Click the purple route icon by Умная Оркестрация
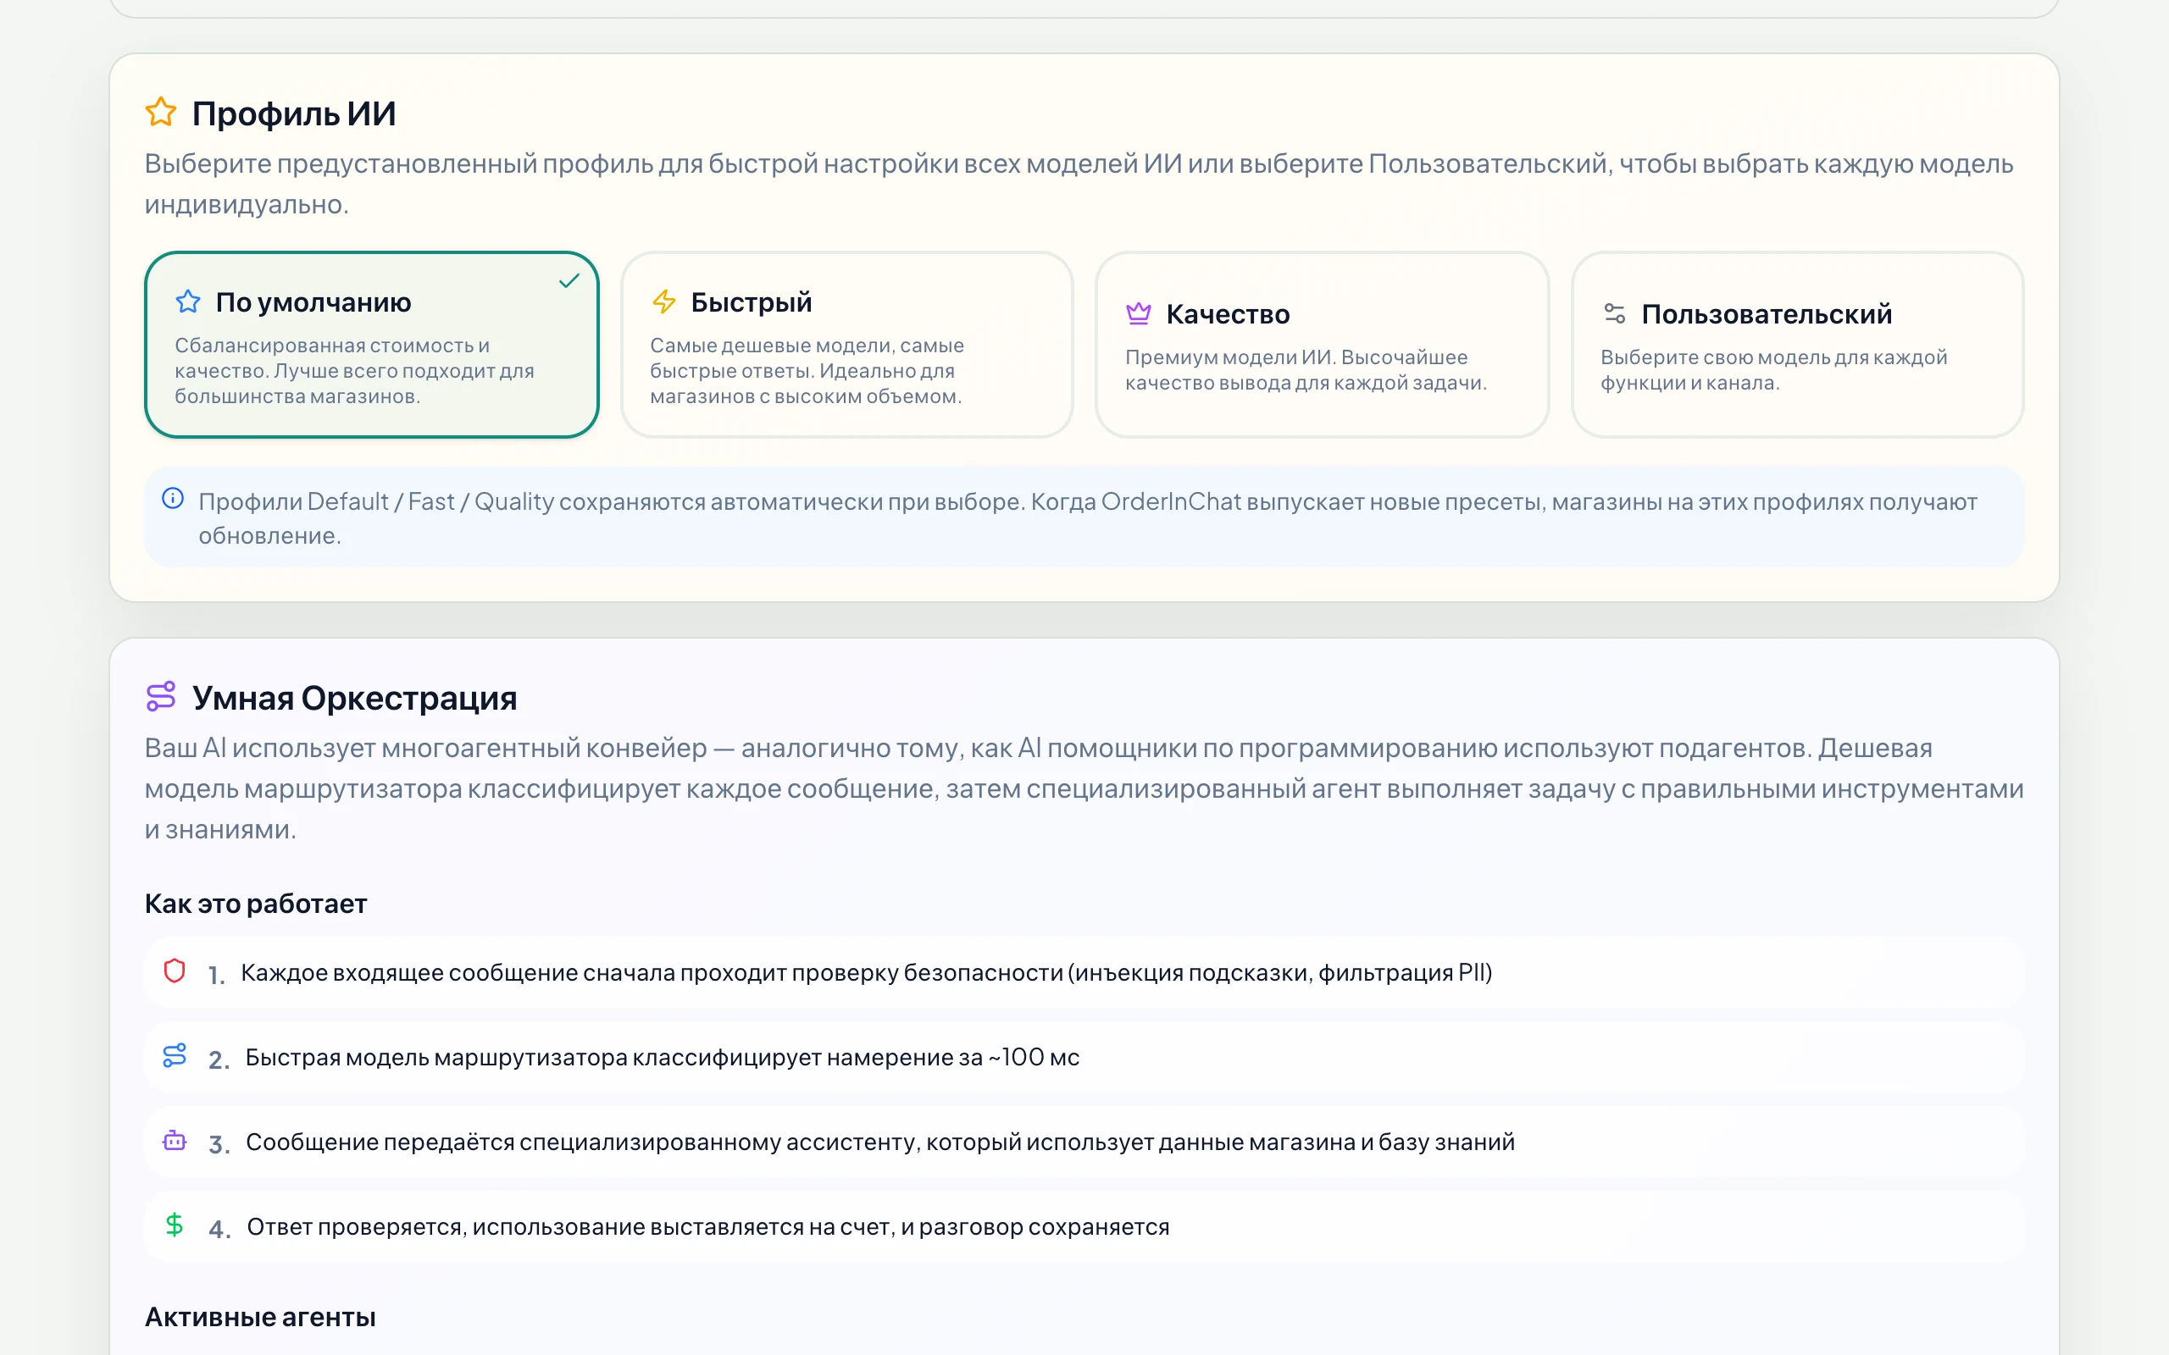Viewport: 2169px width, 1355px height. 161,696
